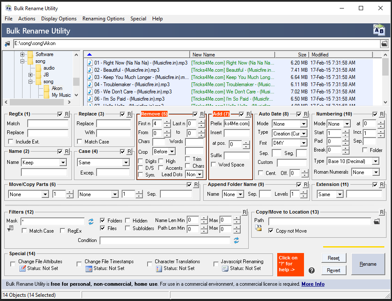Screen dimensions: 392x301
Task: Click the R reset button for Extension (11)
Action: pos(382,185)
